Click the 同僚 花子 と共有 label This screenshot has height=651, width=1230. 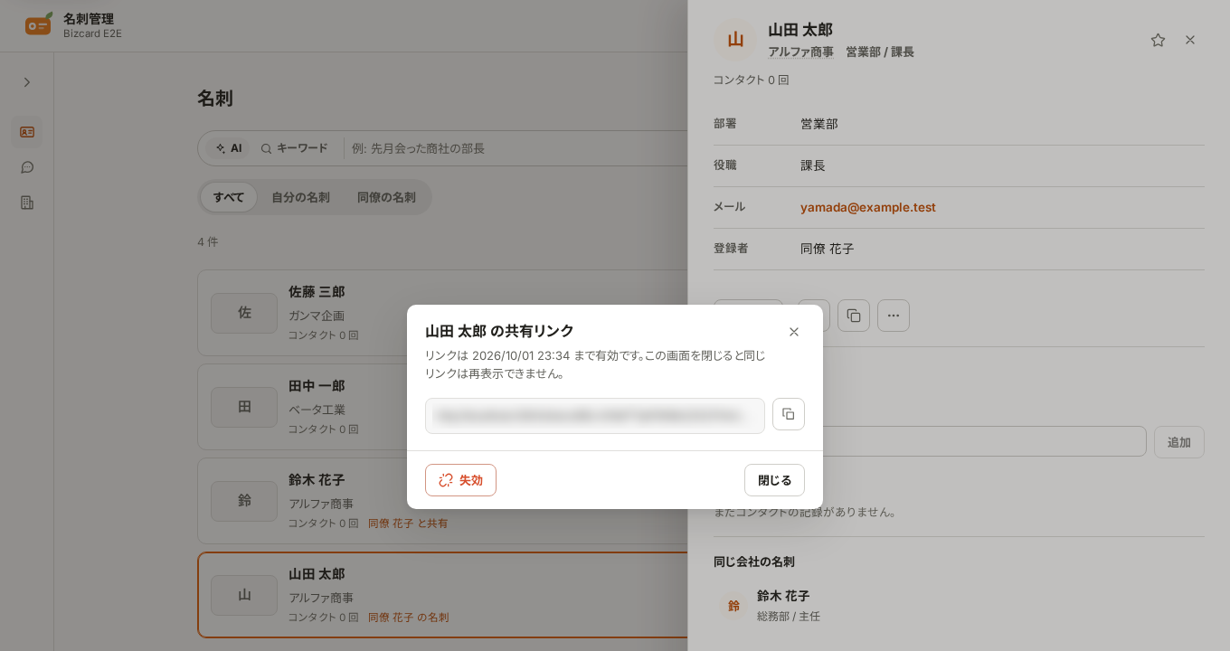[408, 524]
